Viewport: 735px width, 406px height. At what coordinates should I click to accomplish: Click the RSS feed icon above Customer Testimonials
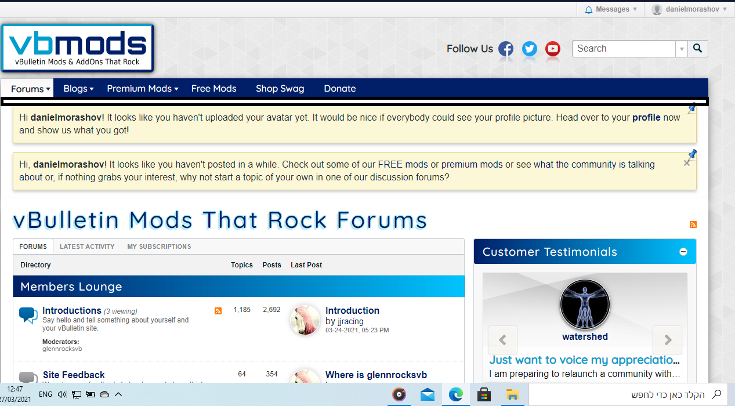(693, 224)
